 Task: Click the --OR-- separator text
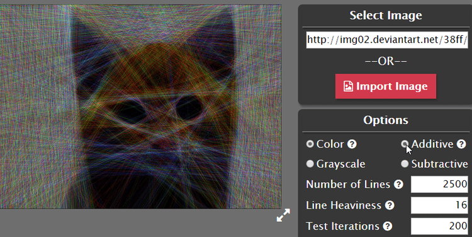386,61
